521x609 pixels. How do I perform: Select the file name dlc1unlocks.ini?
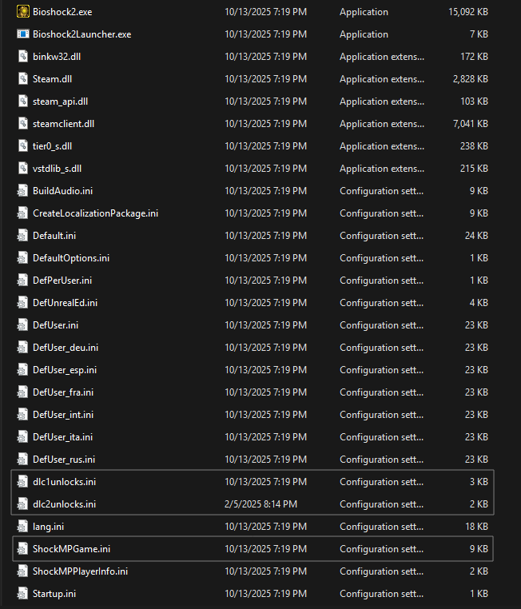pyautogui.click(x=65, y=482)
